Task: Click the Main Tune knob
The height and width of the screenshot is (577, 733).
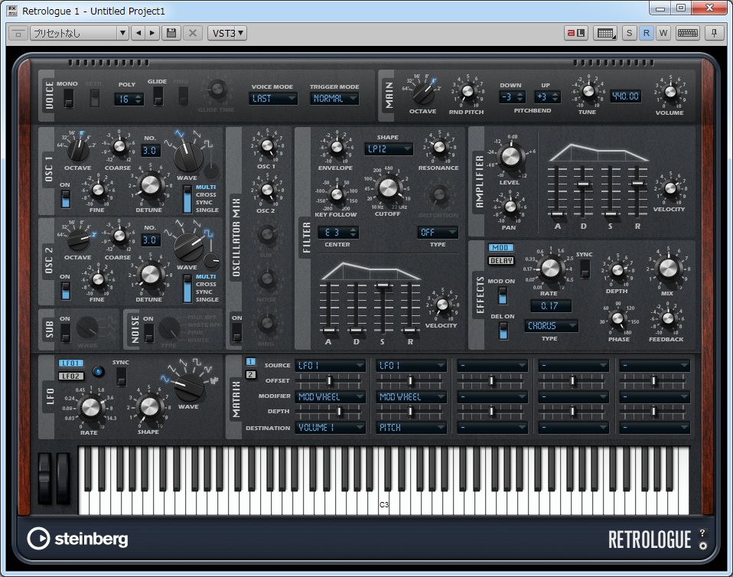Action: [x=588, y=91]
